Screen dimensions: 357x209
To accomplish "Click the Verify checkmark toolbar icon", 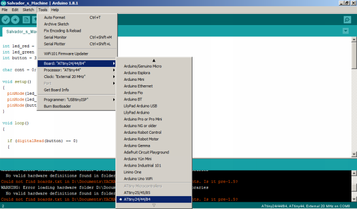I will coord(6,20).
